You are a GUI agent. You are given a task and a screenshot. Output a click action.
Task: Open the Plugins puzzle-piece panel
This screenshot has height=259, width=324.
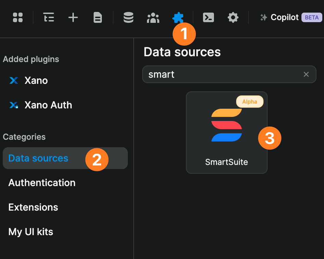coord(178,17)
